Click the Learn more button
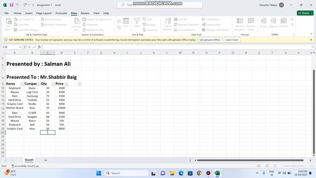Screen dimensions: 316x178 click(x=232, y=40)
